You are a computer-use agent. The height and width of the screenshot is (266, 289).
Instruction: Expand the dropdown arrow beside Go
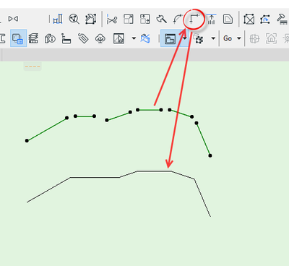(239, 38)
